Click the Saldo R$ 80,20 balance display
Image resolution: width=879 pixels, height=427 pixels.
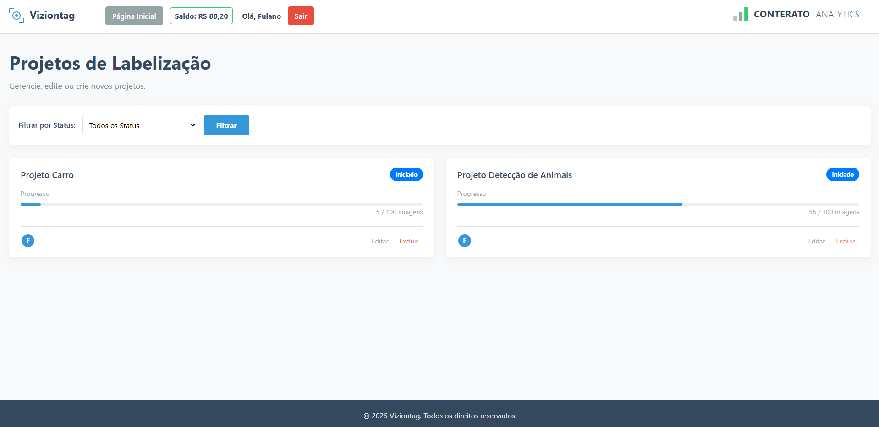tap(201, 16)
